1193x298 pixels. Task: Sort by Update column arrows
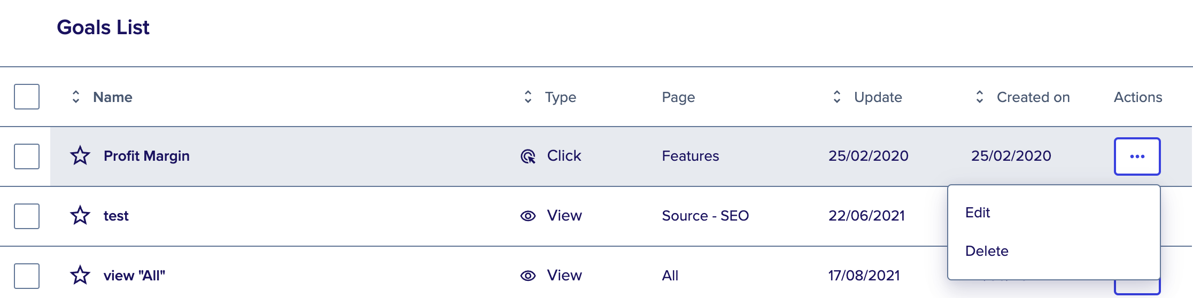point(837,97)
